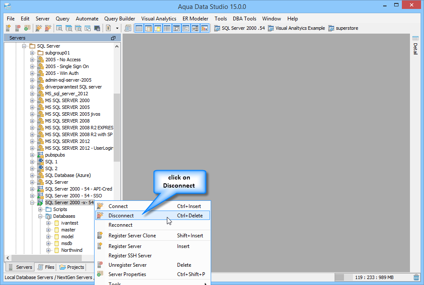Select SQL Database (Azure) in tree
This screenshot has height=285, width=424.
pos(68,175)
